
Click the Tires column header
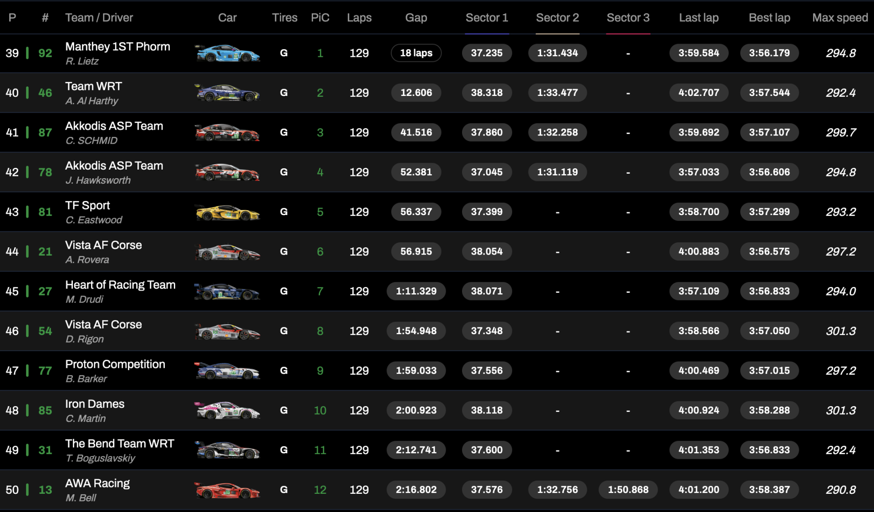pyautogui.click(x=285, y=18)
